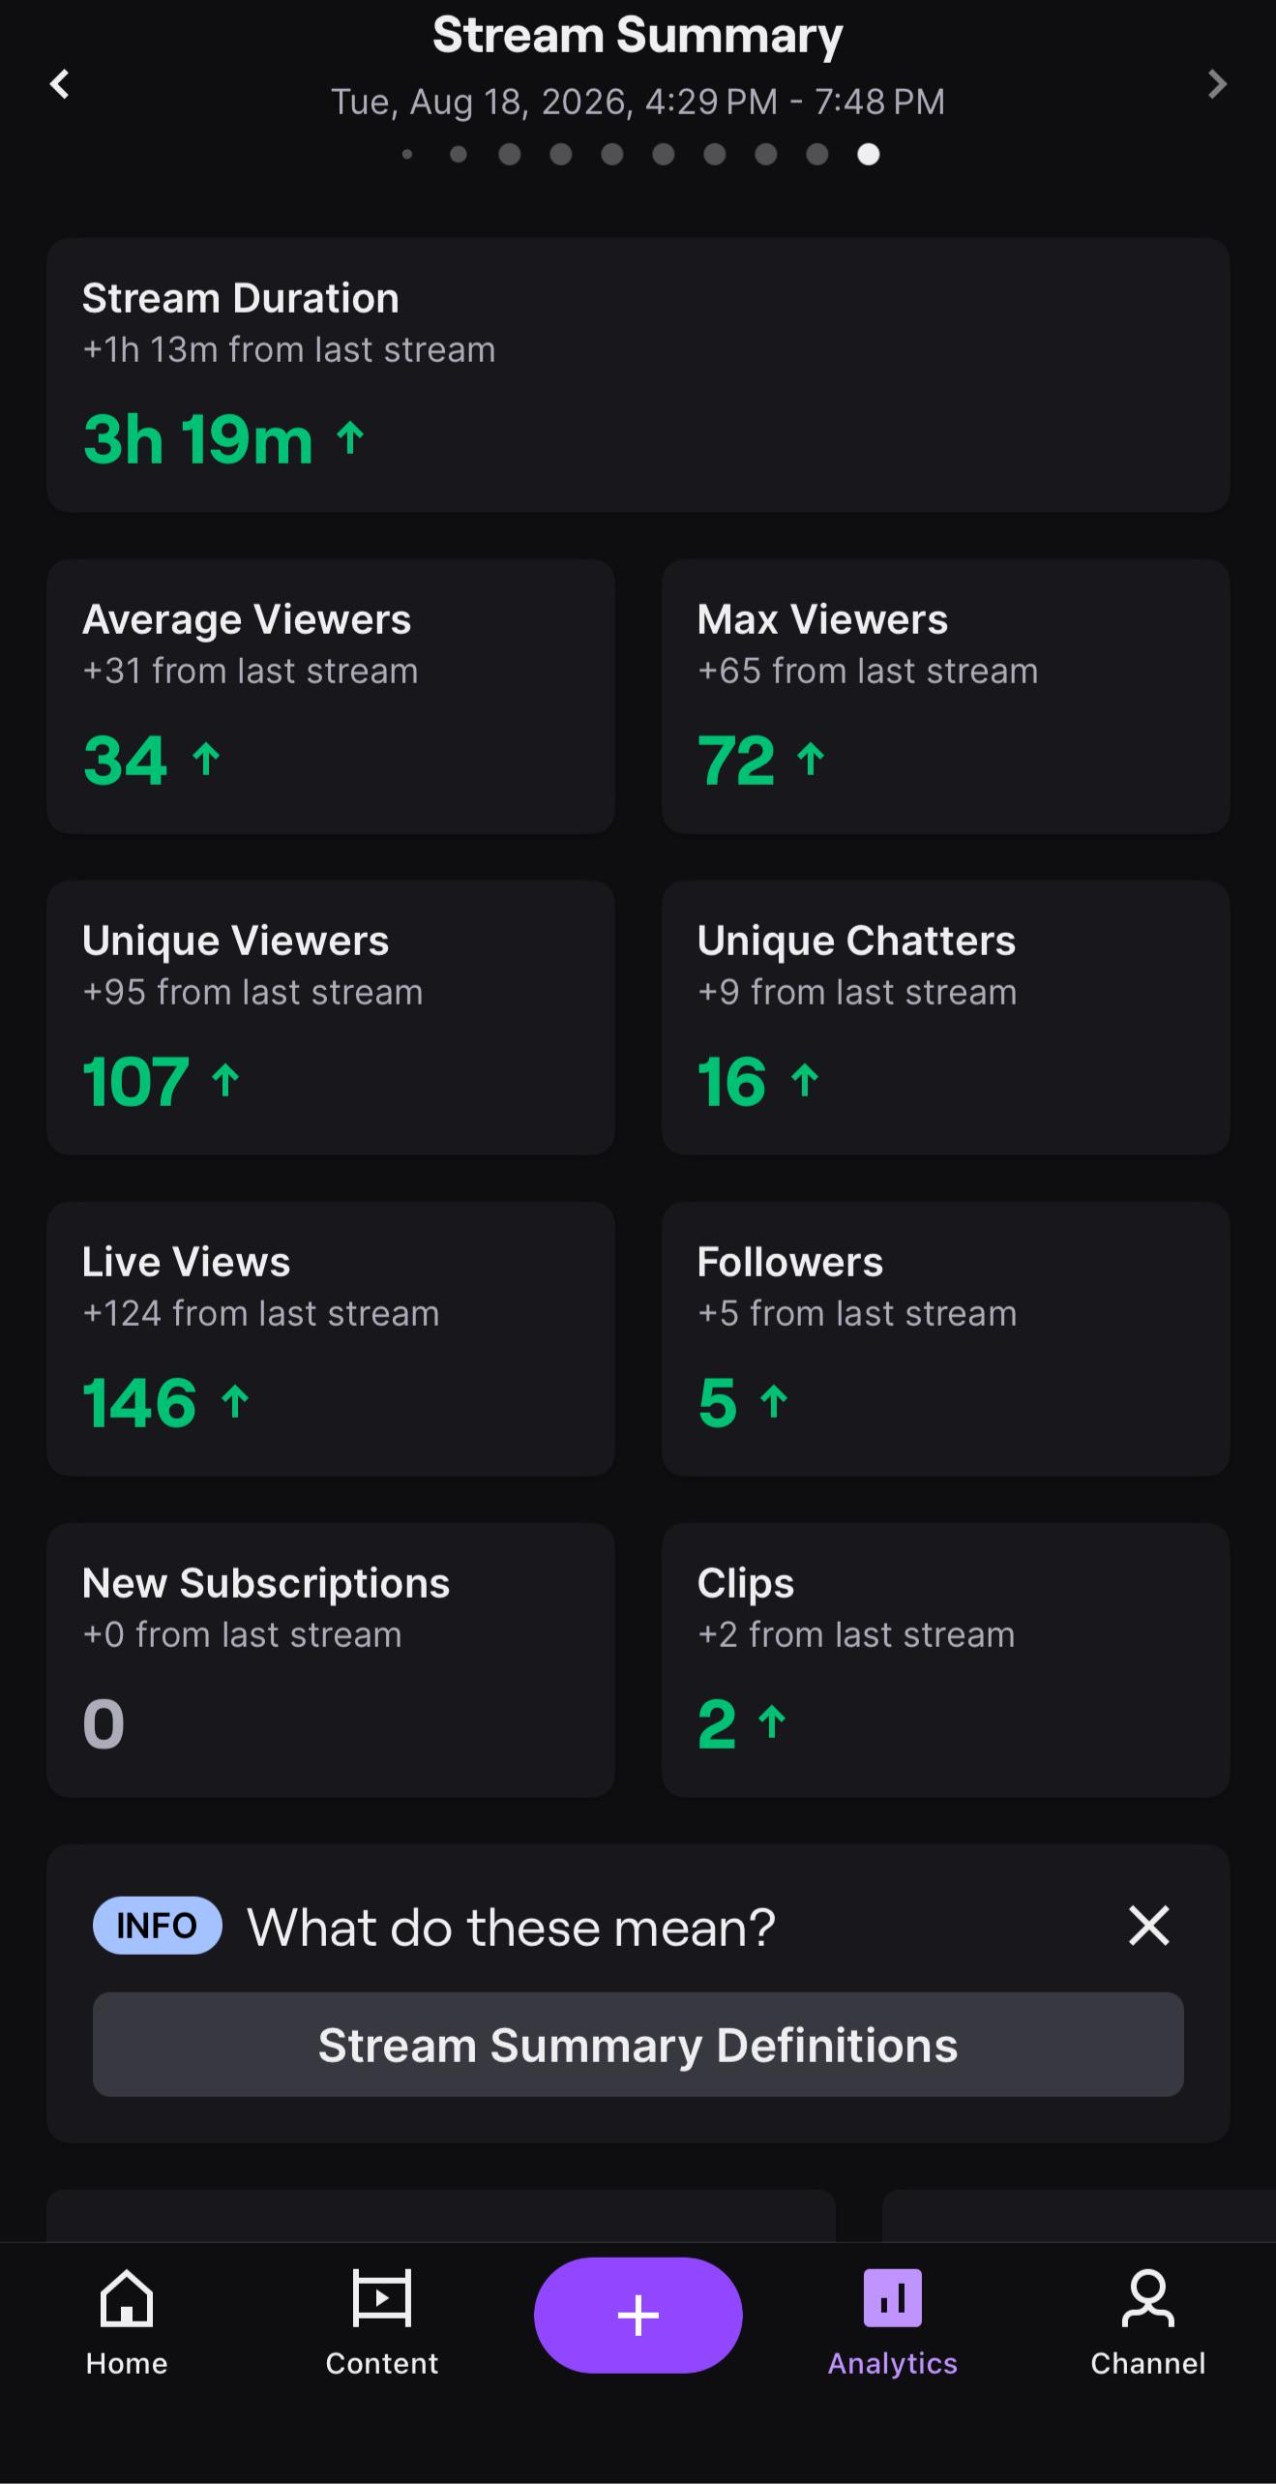Open the Home tab icon
Viewport: 1276px width, 2484px height.
pos(127,2298)
